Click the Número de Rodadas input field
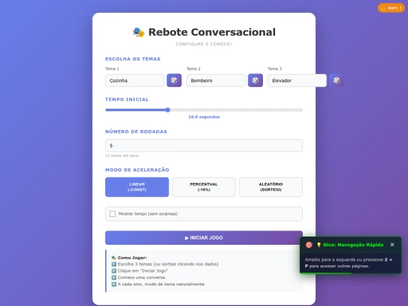This screenshot has height=306, width=408. (204, 146)
